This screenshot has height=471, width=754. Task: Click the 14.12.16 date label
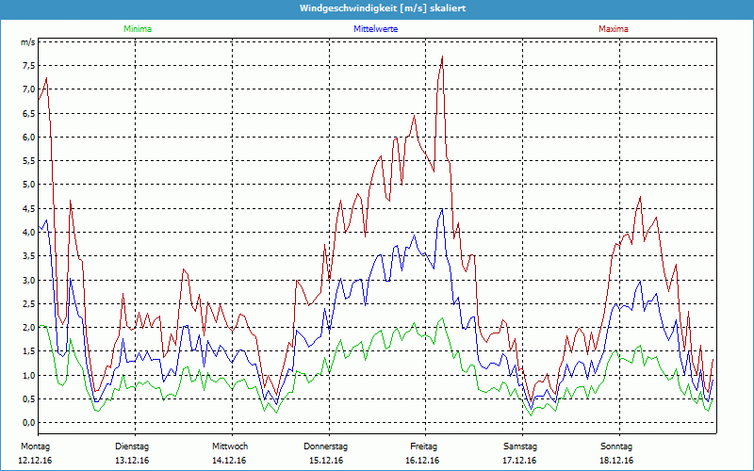coord(230,460)
